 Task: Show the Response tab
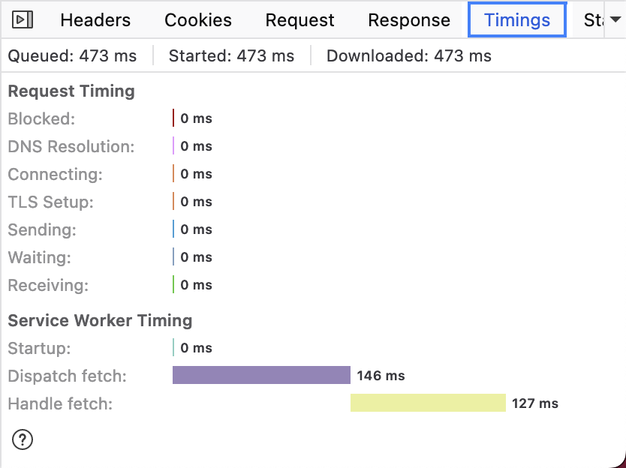point(409,21)
